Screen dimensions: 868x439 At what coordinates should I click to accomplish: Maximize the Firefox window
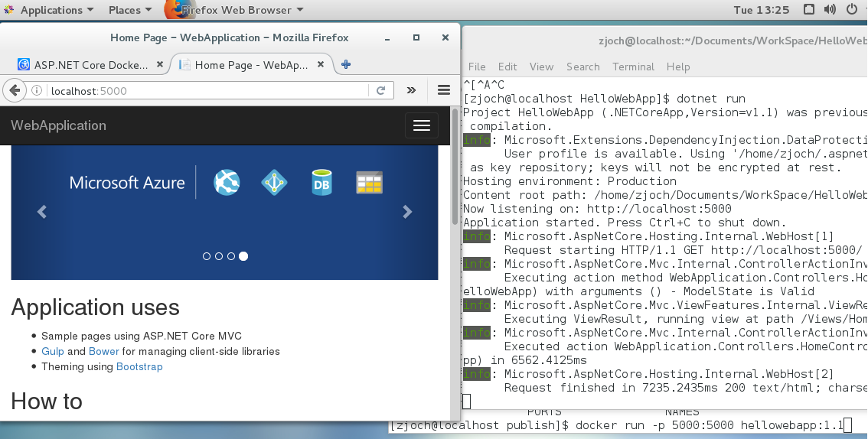(x=416, y=37)
